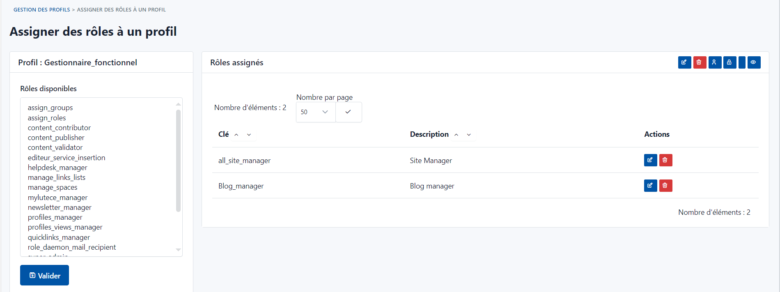780x292 pixels.
Task: Delete the all_site_manager role assignment
Action: coord(665,160)
